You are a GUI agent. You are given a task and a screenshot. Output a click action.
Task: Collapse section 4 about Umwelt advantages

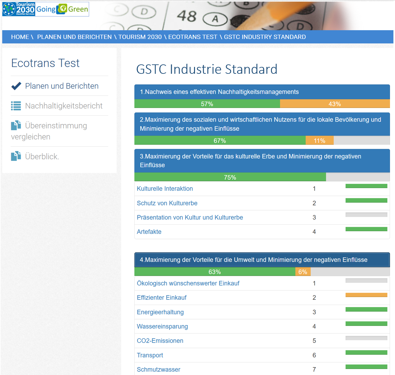253,260
